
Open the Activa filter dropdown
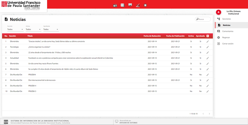[x=33, y=30]
